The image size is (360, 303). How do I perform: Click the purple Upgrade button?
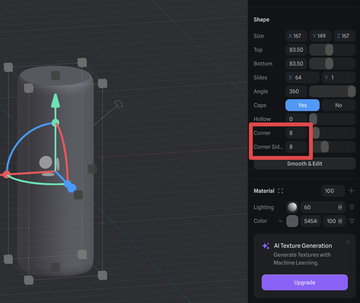(304, 282)
